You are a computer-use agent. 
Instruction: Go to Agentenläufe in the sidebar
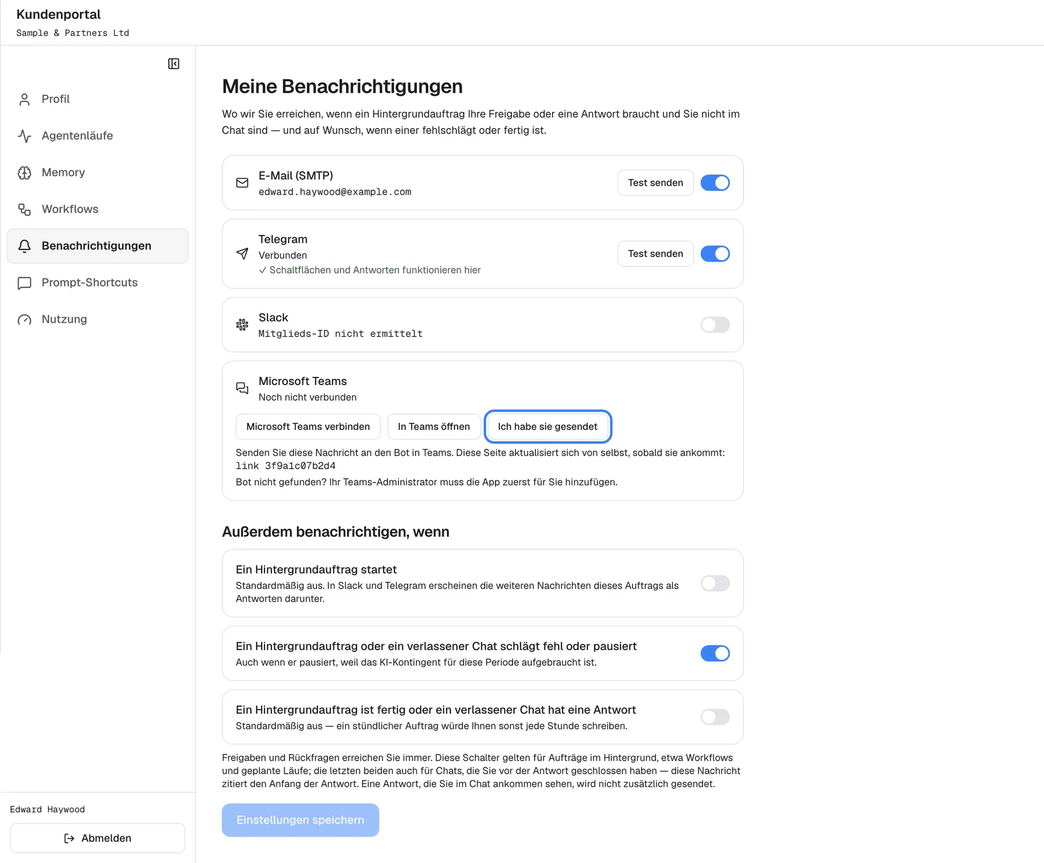click(x=97, y=136)
